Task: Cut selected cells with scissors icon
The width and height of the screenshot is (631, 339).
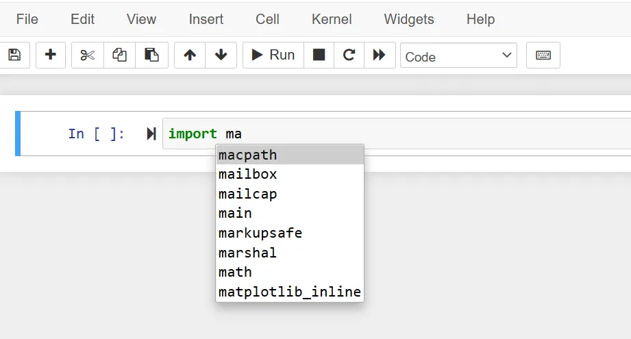Action: (87, 55)
